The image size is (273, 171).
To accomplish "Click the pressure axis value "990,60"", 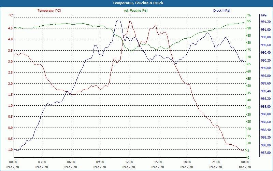I will click(266, 45).
